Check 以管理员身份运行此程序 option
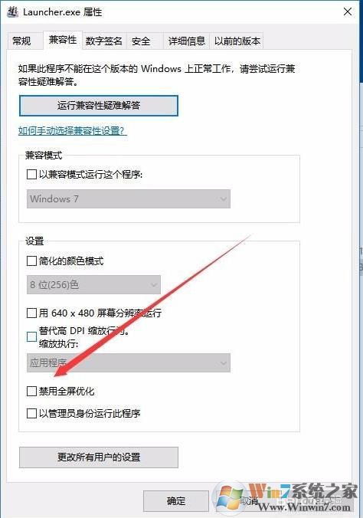The width and height of the screenshot is (363, 518). [x=31, y=413]
